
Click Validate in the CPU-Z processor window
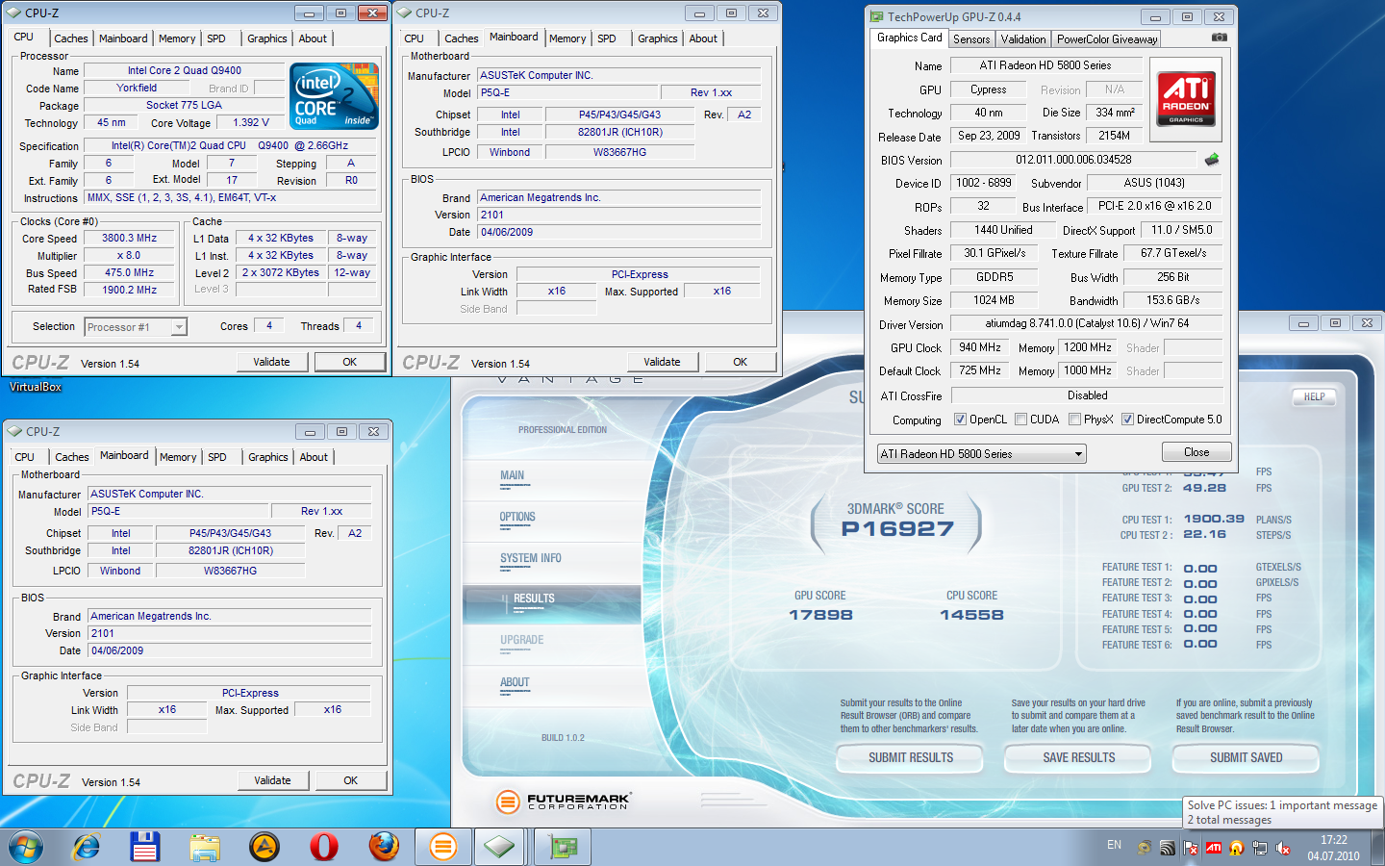[x=272, y=362]
